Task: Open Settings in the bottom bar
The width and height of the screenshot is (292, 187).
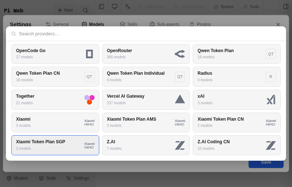Action: (78, 178)
